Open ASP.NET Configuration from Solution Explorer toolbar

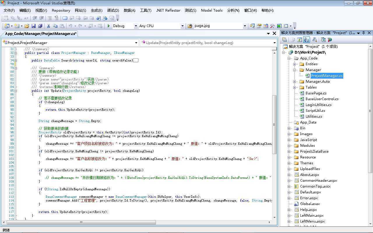pos(330,40)
